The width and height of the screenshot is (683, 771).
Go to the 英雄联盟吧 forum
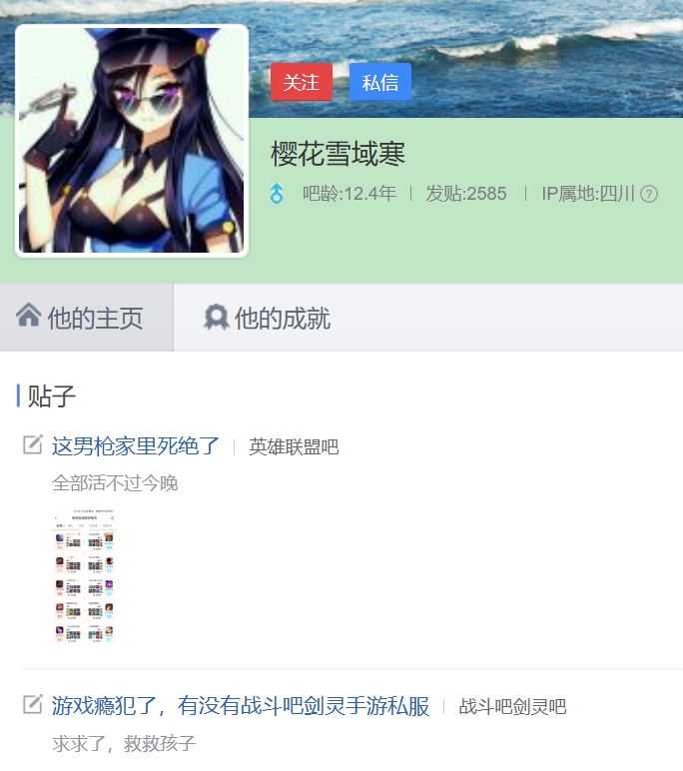(x=294, y=447)
